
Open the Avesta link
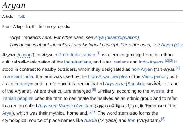tap(157, 91)
